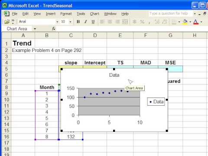Click the MSE header cell
208x156 pixels.
(x=170, y=63)
